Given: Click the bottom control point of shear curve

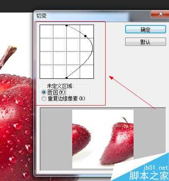Looking at the screenshot, I should click(67, 78).
